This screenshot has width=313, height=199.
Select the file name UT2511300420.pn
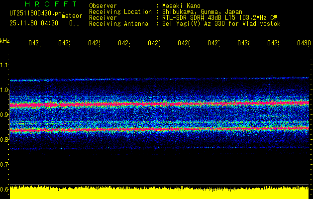pyautogui.click(x=35, y=13)
